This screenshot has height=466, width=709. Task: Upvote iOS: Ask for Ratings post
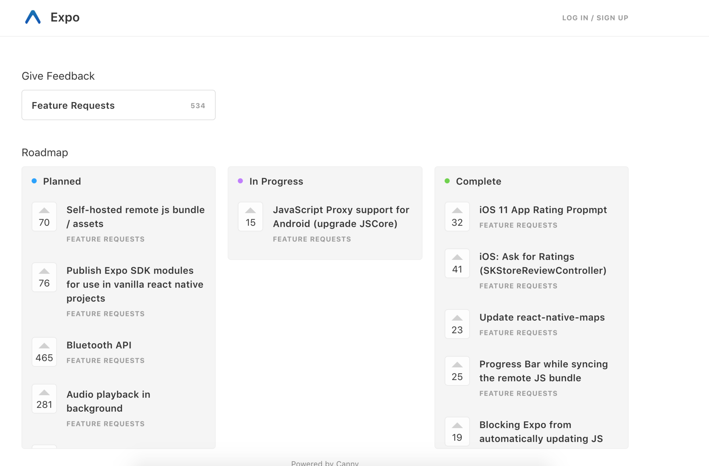pyautogui.click(x=457, y=263)
